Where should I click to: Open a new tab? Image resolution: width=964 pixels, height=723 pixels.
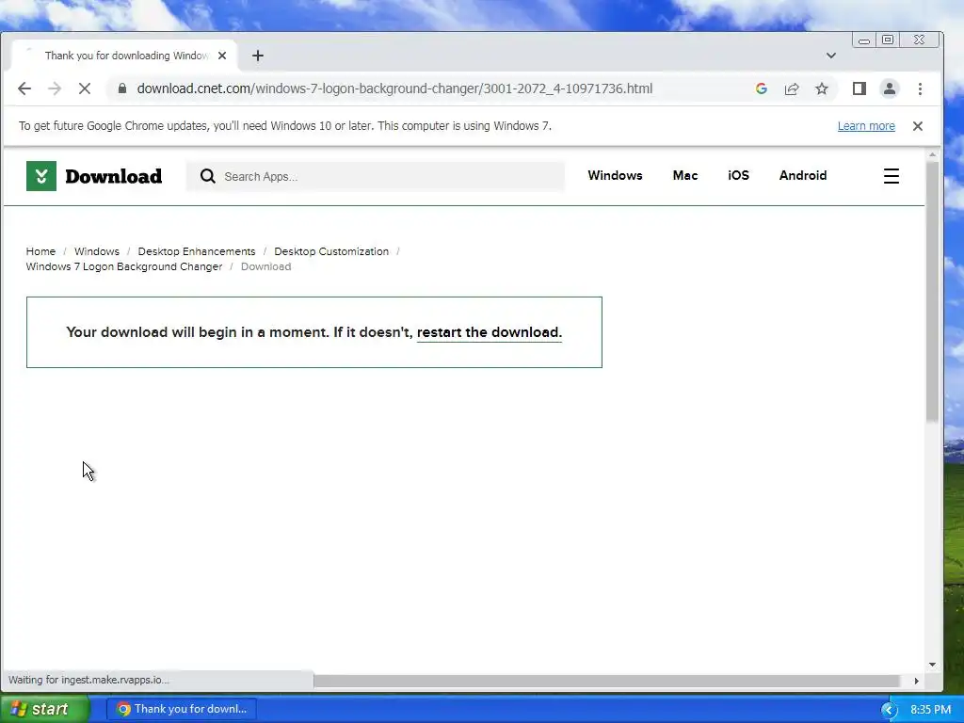258,56
